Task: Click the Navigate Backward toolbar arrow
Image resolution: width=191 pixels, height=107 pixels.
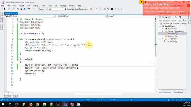Action: coord(4,9)
